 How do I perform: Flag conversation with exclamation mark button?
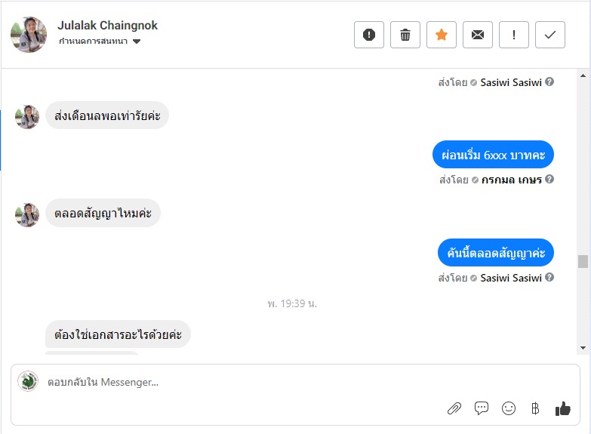tap(514, 35)
